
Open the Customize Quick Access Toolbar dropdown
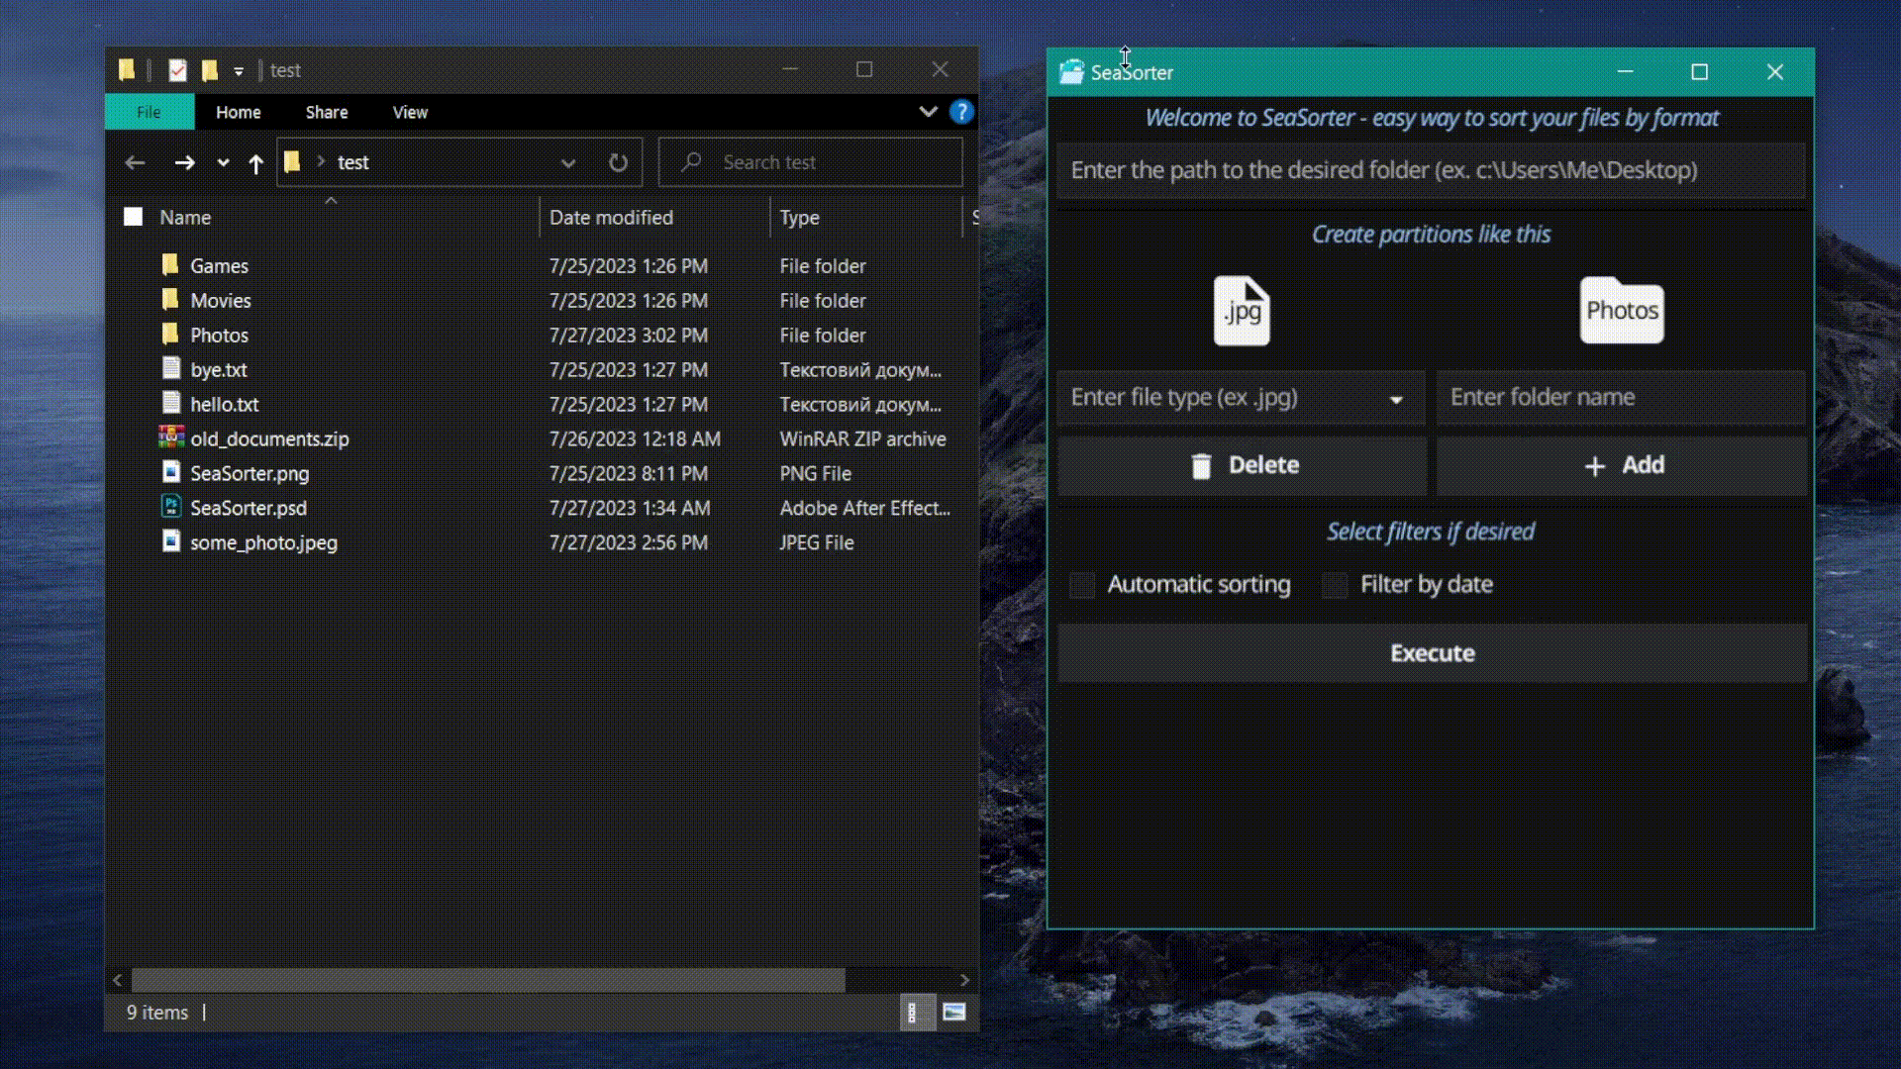239,71
